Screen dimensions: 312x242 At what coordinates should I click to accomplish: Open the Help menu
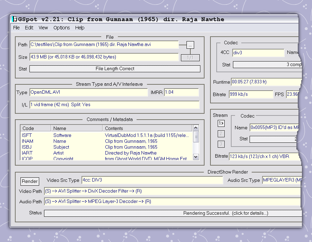point(80,28)
